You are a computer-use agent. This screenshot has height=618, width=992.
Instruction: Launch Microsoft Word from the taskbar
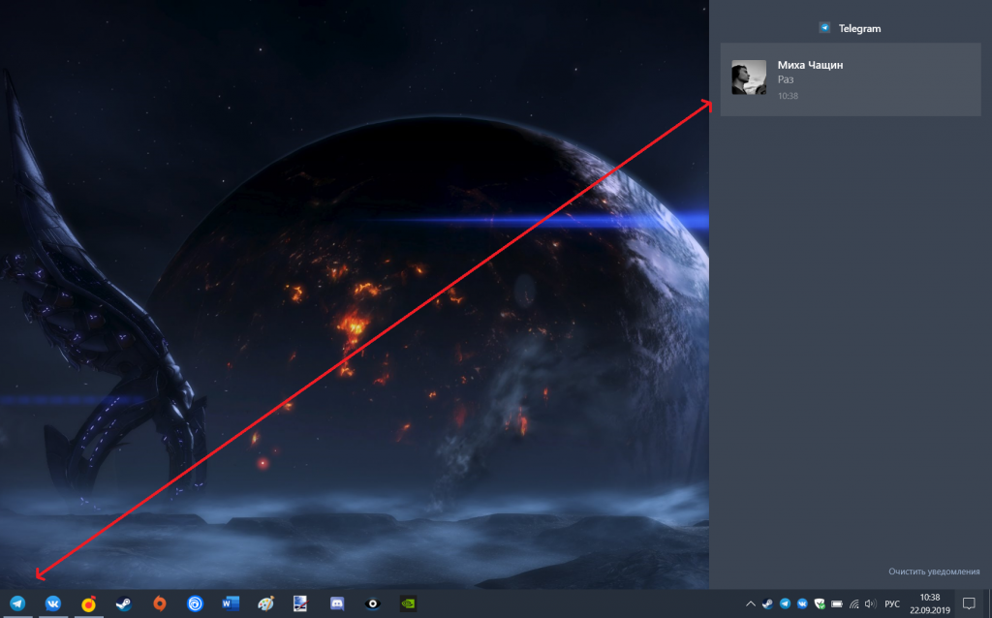click(231, 603)
